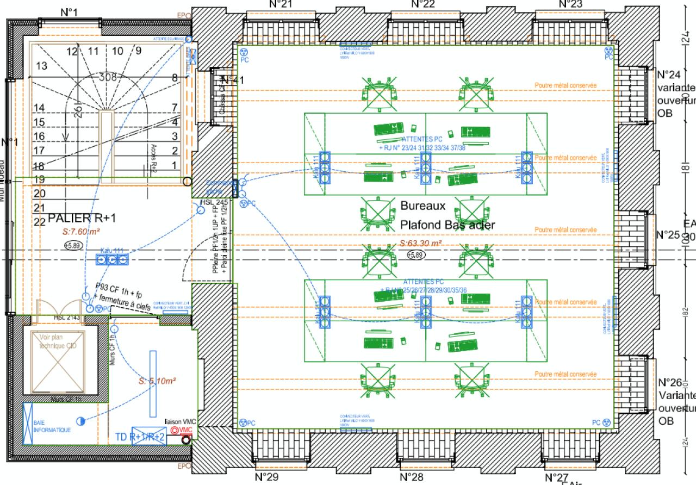Click the S:63.30 m² area text

coord(420,243)
